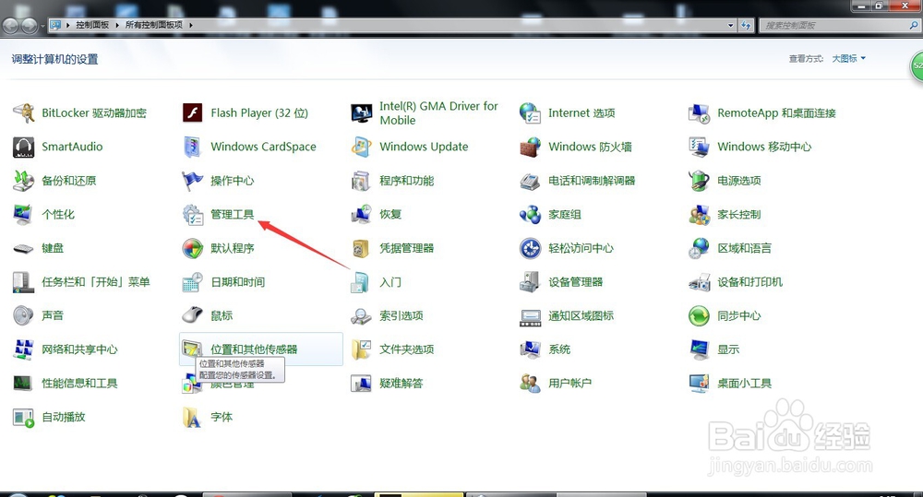
Task: Go forward with the navigation Forward button
Action: tap(30, 26)
